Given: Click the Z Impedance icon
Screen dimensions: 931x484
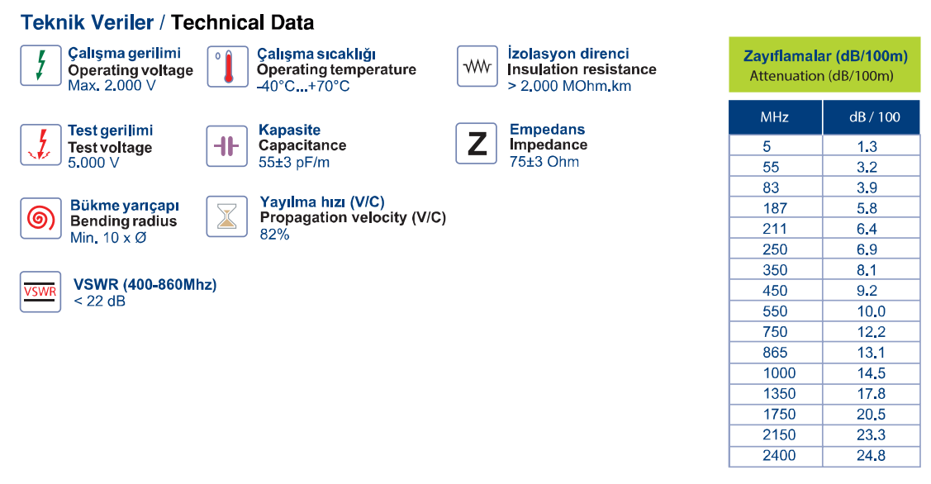Looking at the screenshot, I should [x=476, y=144].
